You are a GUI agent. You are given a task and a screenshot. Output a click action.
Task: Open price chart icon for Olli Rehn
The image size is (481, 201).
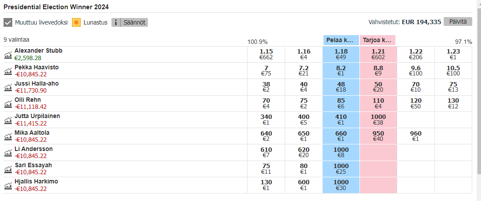tap(7, 104)
